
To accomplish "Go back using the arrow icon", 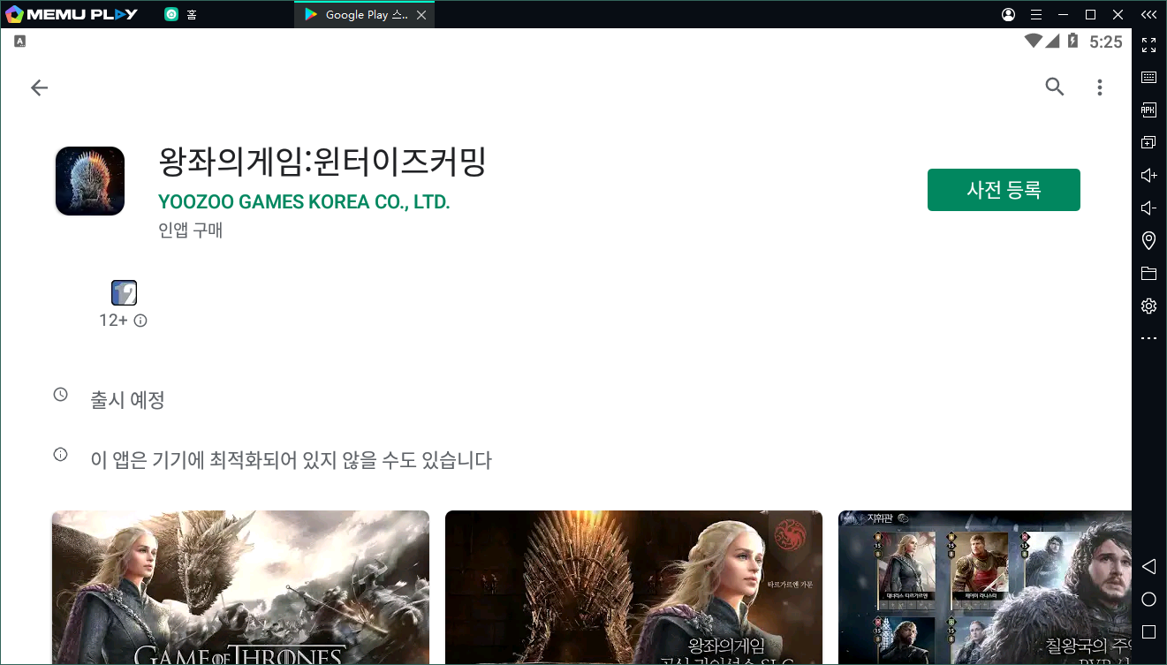I will [39, 87].
